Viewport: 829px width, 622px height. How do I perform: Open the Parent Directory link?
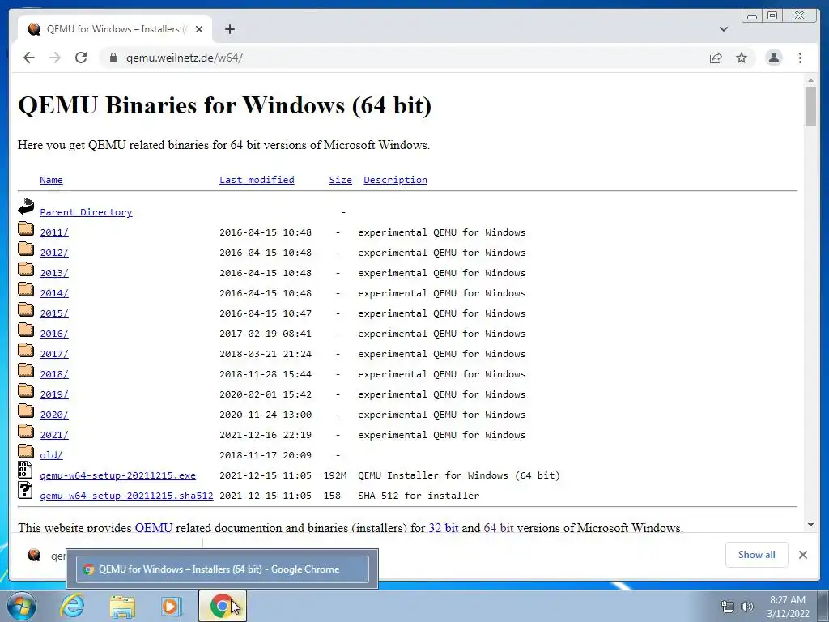pos(86,212)
